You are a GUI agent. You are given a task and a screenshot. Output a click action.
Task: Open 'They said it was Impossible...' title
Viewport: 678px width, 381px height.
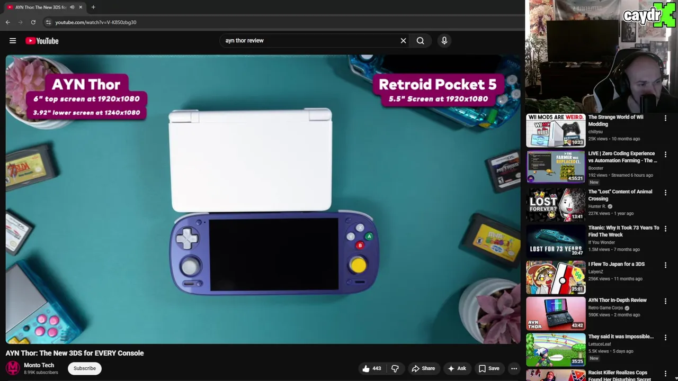(x=620, y=337)
